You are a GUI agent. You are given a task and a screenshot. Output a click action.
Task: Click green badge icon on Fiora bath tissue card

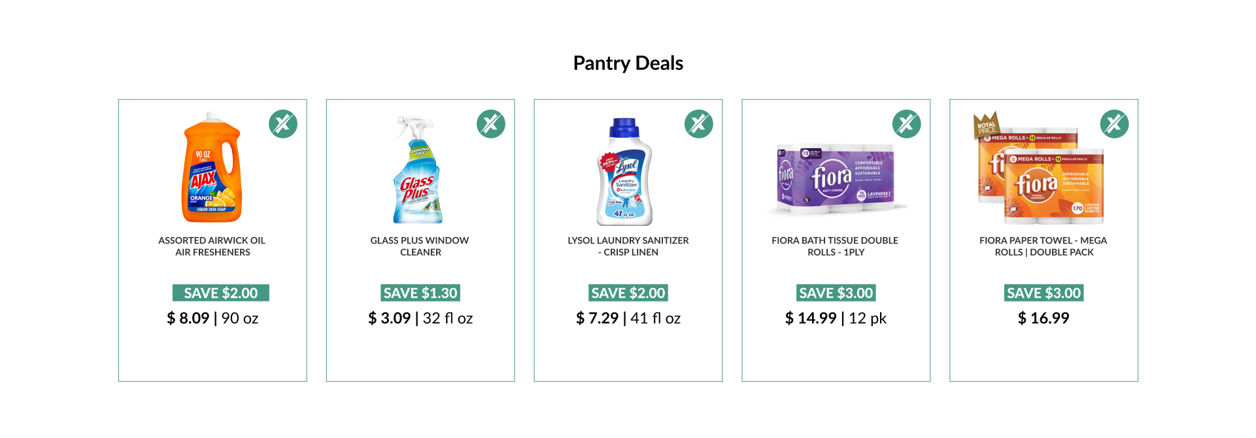(907, 124)
